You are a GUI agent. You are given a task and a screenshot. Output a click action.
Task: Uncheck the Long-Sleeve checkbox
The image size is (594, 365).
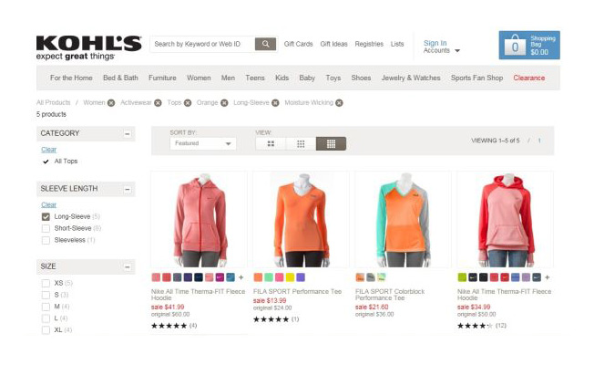(x=46, y=216)
